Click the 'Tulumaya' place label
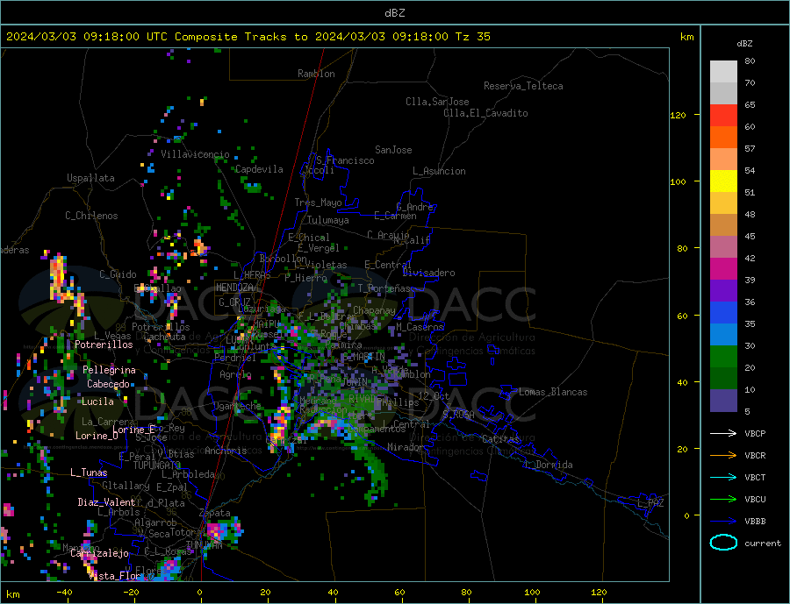The height and width of the screenshot is (604, 790). click(328, 220)
